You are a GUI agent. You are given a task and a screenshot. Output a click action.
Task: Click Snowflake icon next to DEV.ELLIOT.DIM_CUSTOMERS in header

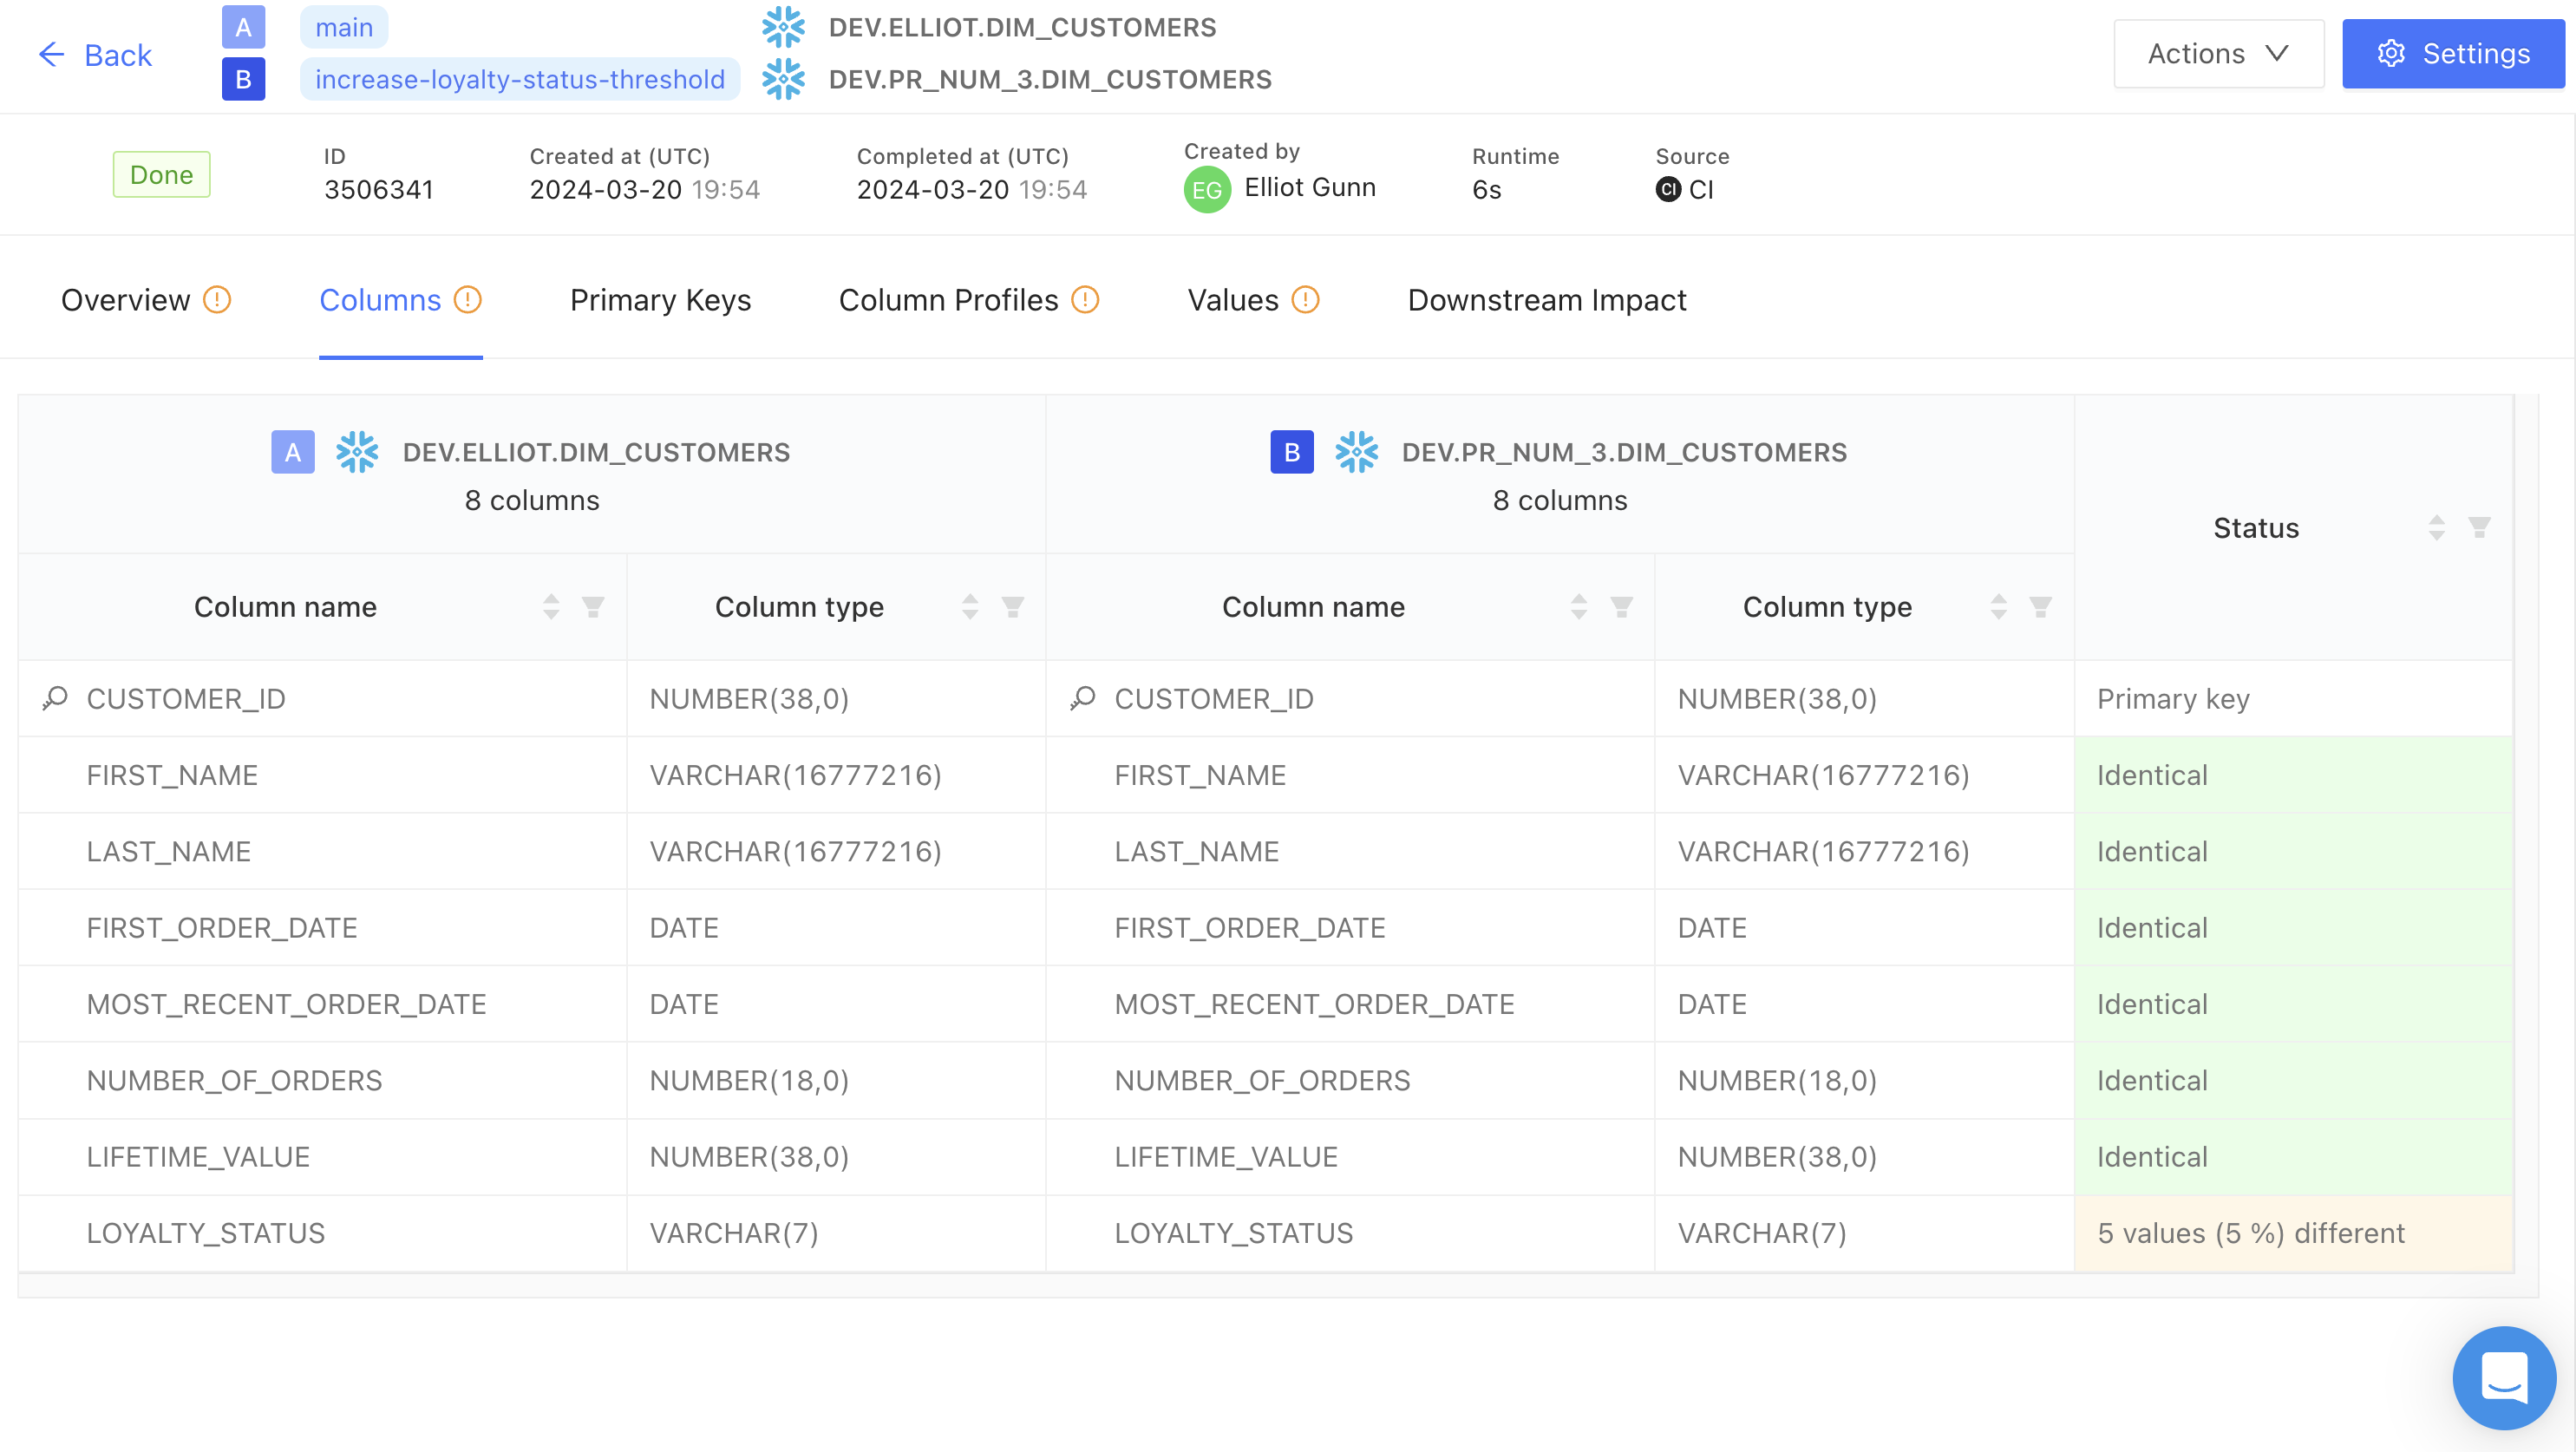[783, 27]
